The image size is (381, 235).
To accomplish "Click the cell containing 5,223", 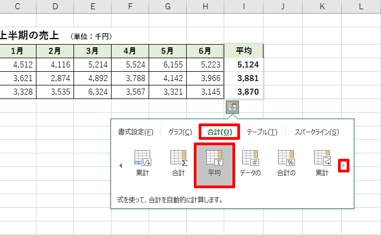I will click(x=205, y=65).
